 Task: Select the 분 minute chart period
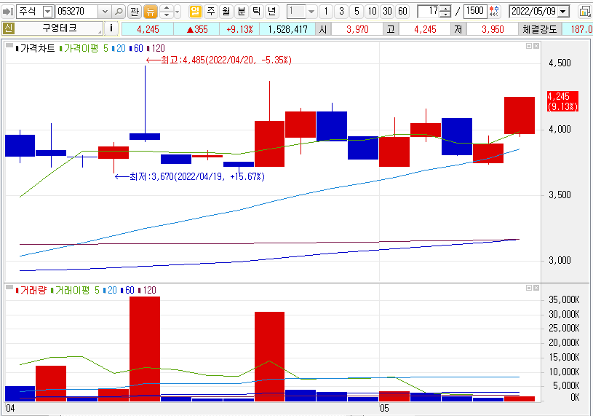(241, 12)
